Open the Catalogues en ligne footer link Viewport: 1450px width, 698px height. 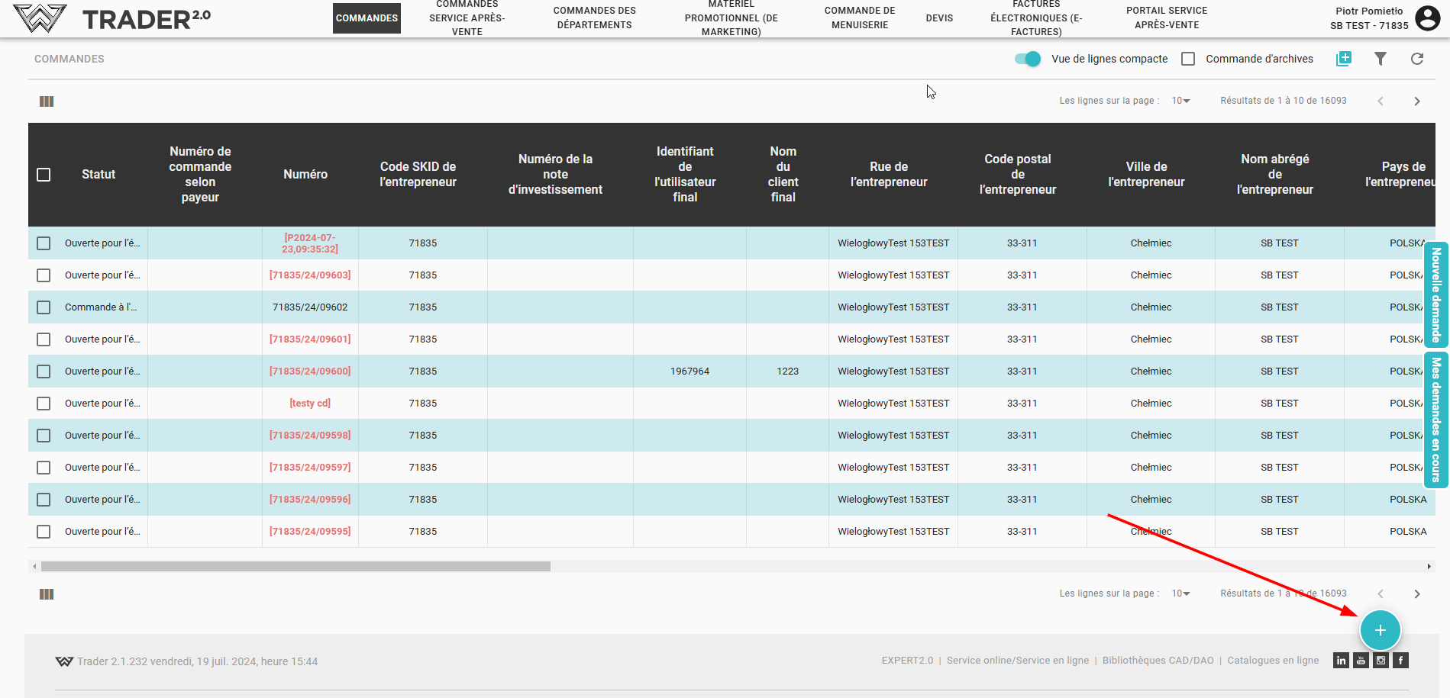click(x=1273, y=661)
